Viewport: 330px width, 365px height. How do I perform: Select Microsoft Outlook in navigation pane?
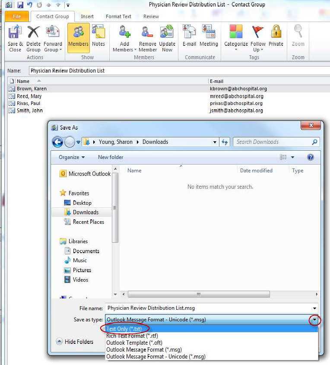point(85,174)
